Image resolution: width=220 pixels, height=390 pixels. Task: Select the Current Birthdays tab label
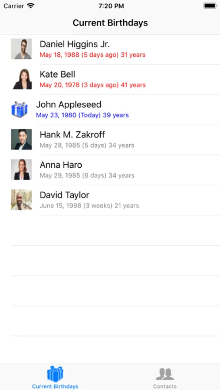coord(55,386)
